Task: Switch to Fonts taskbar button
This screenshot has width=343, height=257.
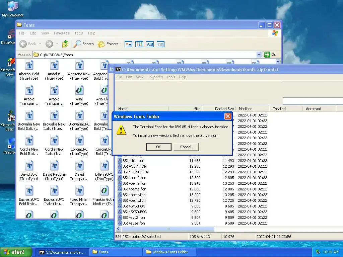Action: [116, 252]
